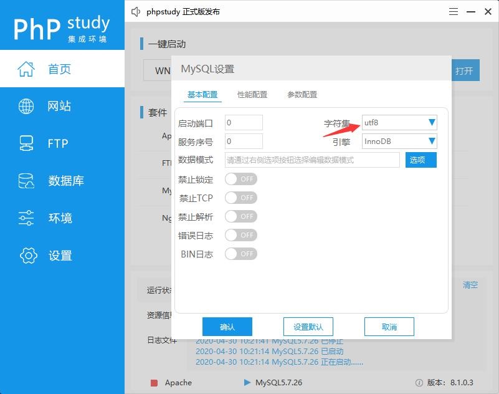Switch to the 参数配置 tab
Screen dimensions: 499x394
point(302,95)
